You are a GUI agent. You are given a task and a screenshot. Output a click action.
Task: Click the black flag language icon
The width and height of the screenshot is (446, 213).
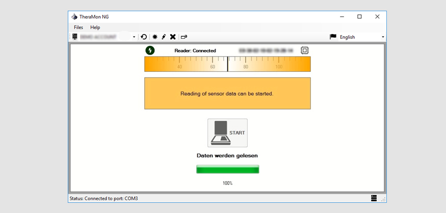point(333,37)
